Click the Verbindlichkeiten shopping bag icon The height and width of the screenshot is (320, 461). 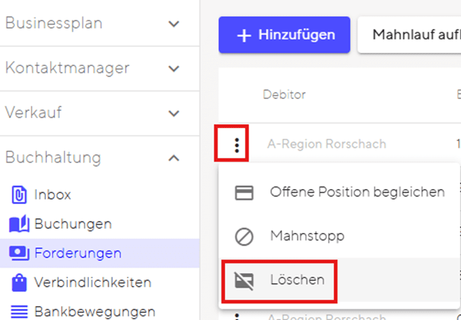pyautogui.click(x=19, y=283)
